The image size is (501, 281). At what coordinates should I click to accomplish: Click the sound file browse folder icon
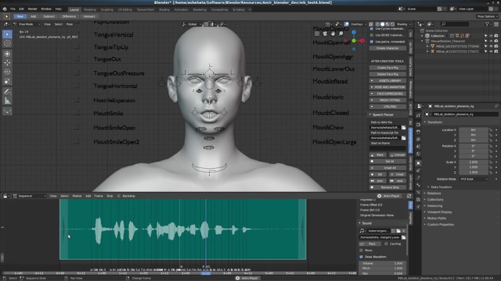404,238
